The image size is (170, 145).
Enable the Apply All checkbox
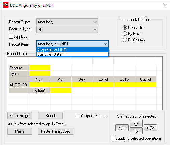[x=11, y=37]
